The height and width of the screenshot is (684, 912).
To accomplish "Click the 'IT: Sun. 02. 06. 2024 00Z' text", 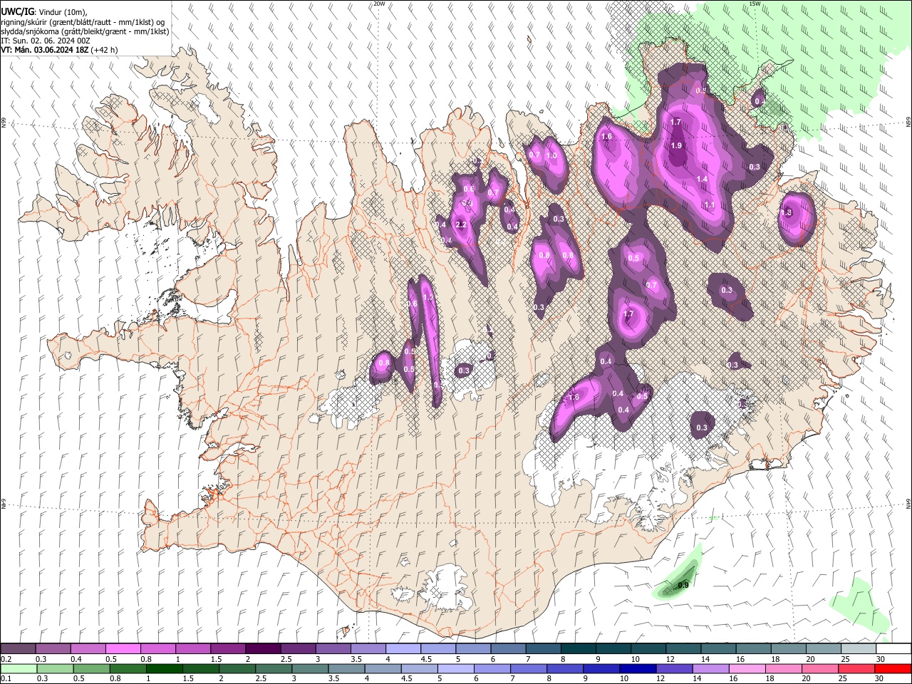I will coord(46,41).
